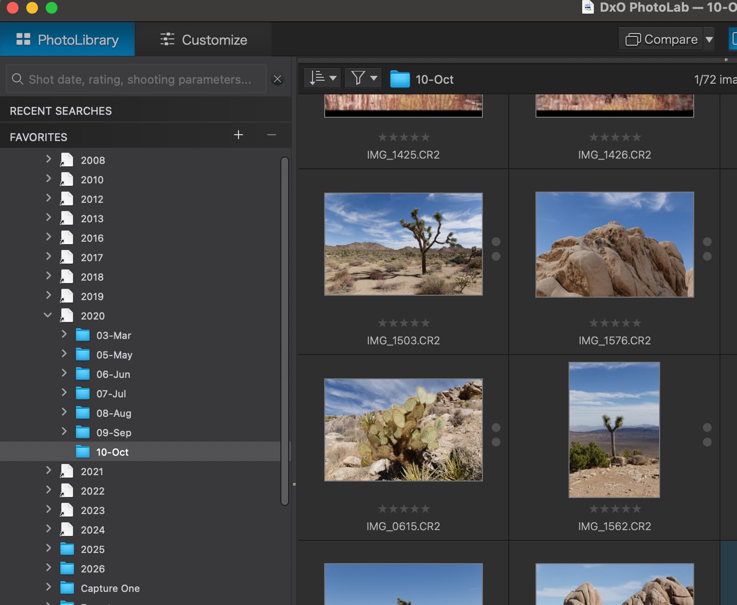Open the image filter funnel menu

point(363,78)
